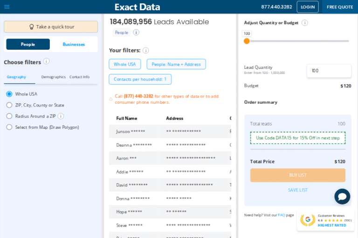Screen dimensions: 358x238
Task: Click the quantity slider handle
Action: pos(247,41)
